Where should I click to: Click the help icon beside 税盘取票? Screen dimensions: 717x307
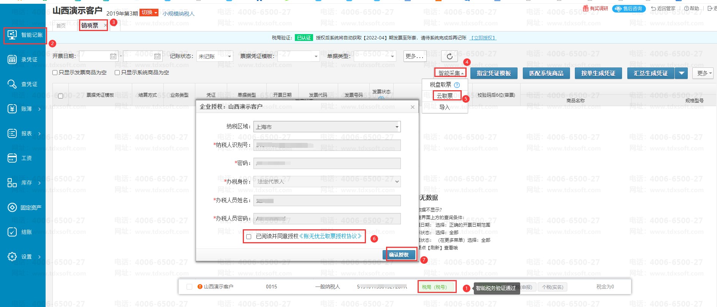(x=457, y=85)
